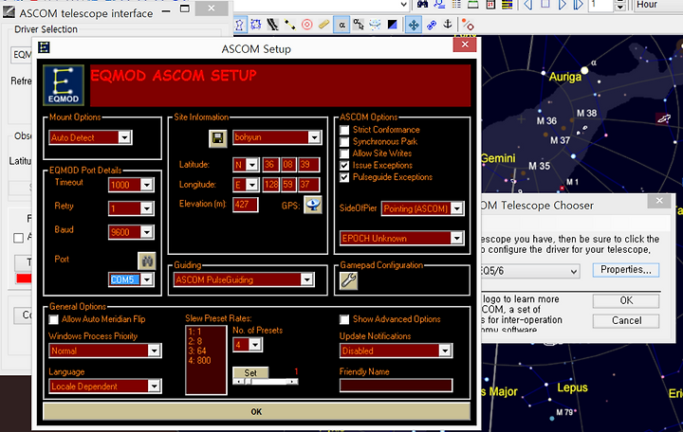
Task: Click the red target circle icon
Action: click(307, 25)
